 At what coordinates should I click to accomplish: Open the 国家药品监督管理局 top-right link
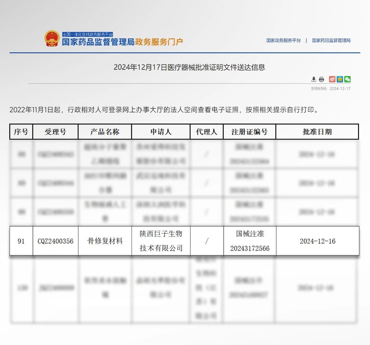331,40
